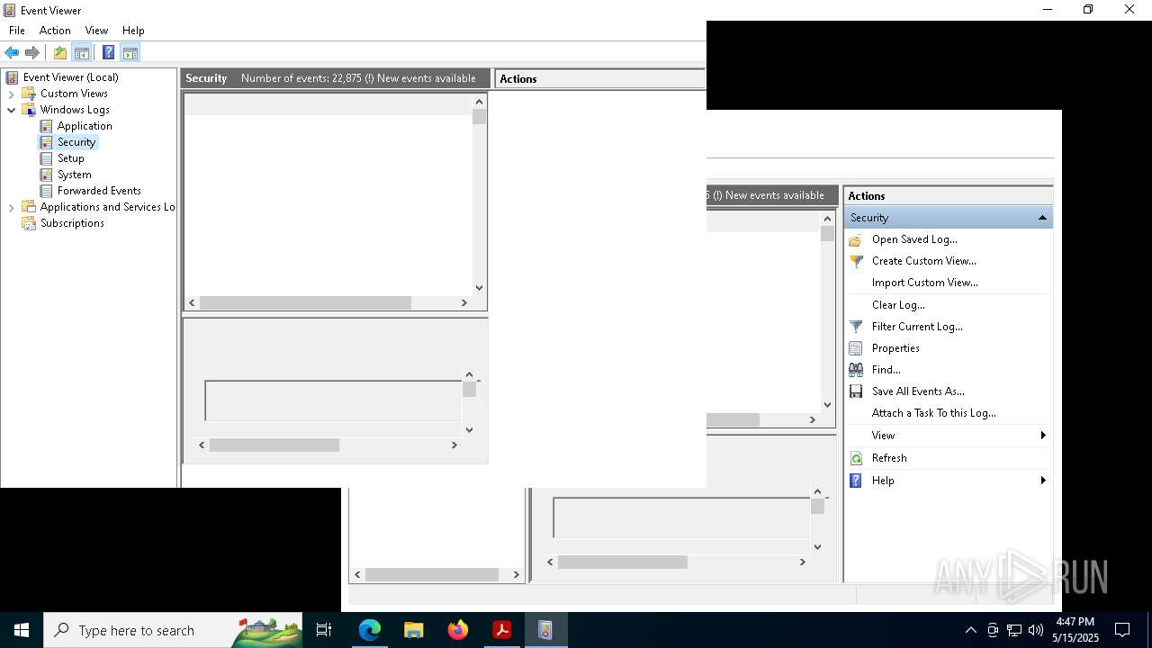The image size is (1152, 648).
Task: Click the Back arrow in the toolbar
Action: [x=12, y=52]
